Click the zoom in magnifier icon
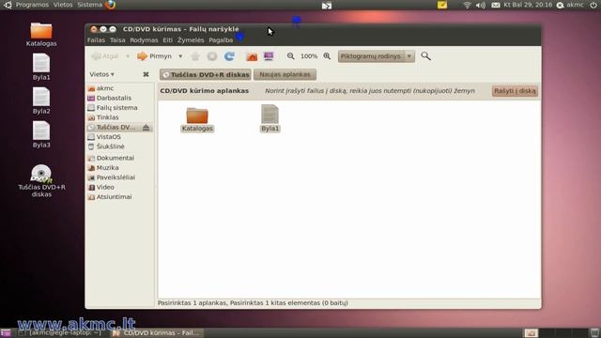Viewport: 601px width, 338px height. (x=327, y=56)
